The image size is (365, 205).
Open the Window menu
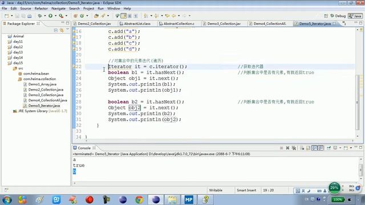[113, 9]
